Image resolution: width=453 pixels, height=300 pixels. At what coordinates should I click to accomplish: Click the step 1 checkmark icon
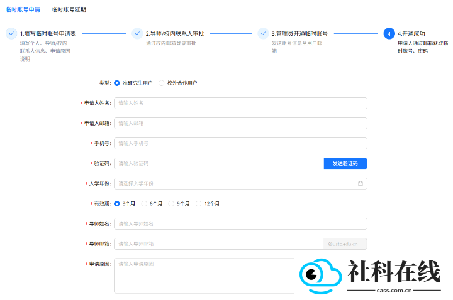(x=11, y=33)
